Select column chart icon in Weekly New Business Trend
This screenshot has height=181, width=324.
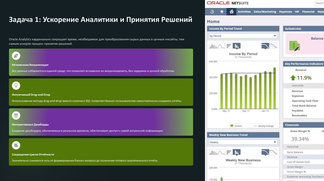point(237,152)
